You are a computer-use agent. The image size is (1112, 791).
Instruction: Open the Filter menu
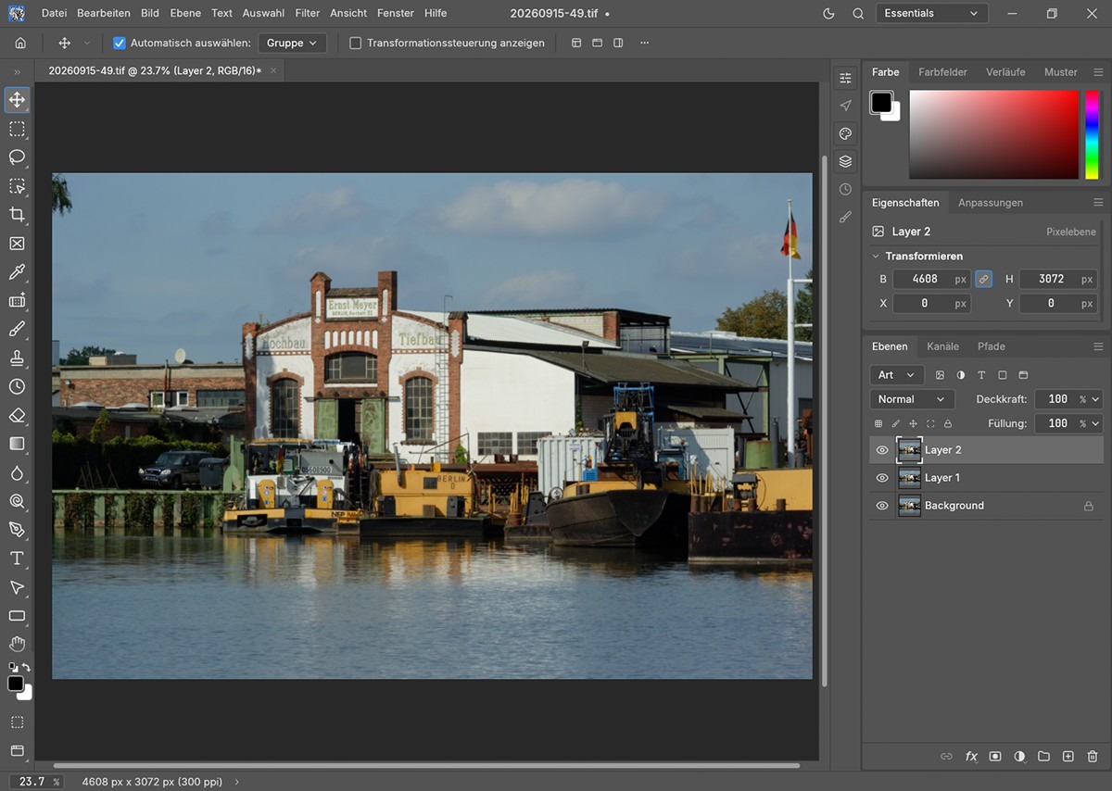point(308,13)
